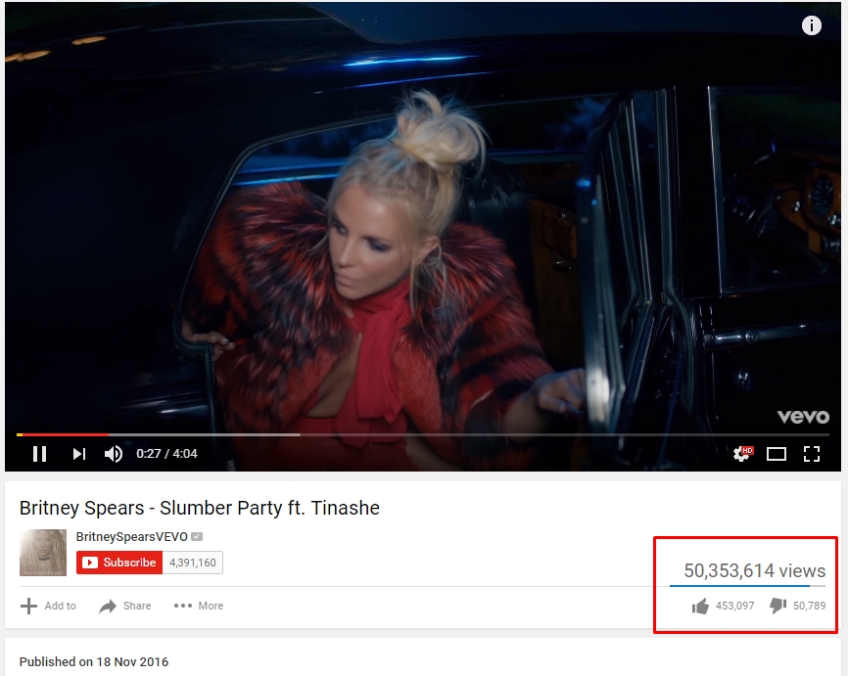The width and height of the screenshot is (848, 676).
Task: Pause the video with the pause button
Action: click(x=39, y=453)
